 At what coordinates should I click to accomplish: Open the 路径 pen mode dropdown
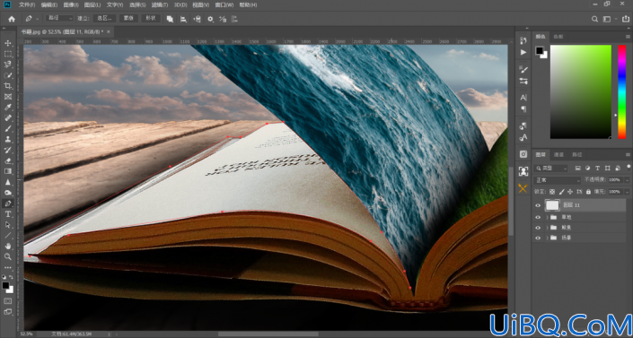[x=59, y=19]
